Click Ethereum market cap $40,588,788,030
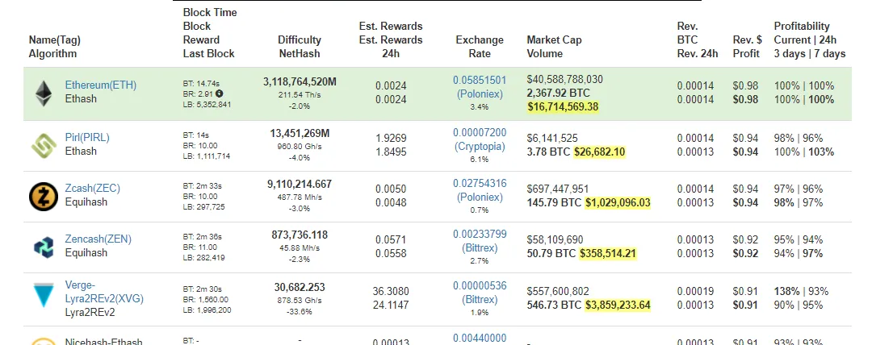The height and width of the screenshot is (345, 872). pos(565,80)
